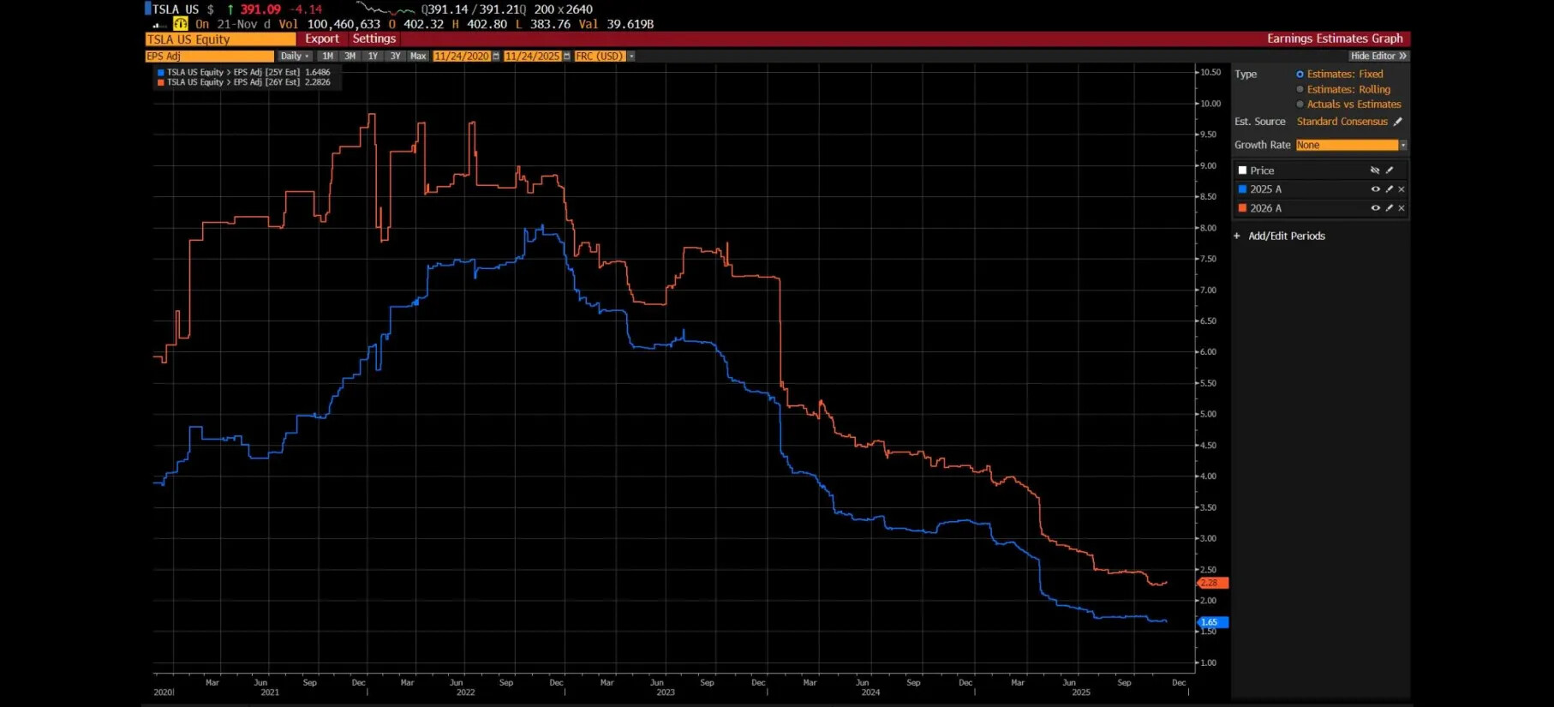This screenshot has width=1554, height=707.
Task: Set range to 3M
Action: [x=350, y=57]
